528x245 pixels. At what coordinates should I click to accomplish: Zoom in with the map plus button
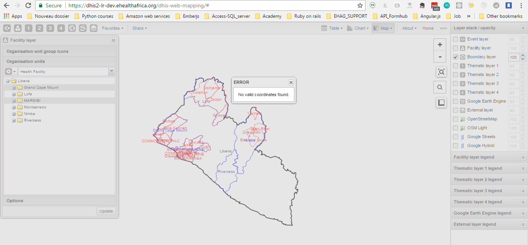pyautogui.click(x=440, y=45)
